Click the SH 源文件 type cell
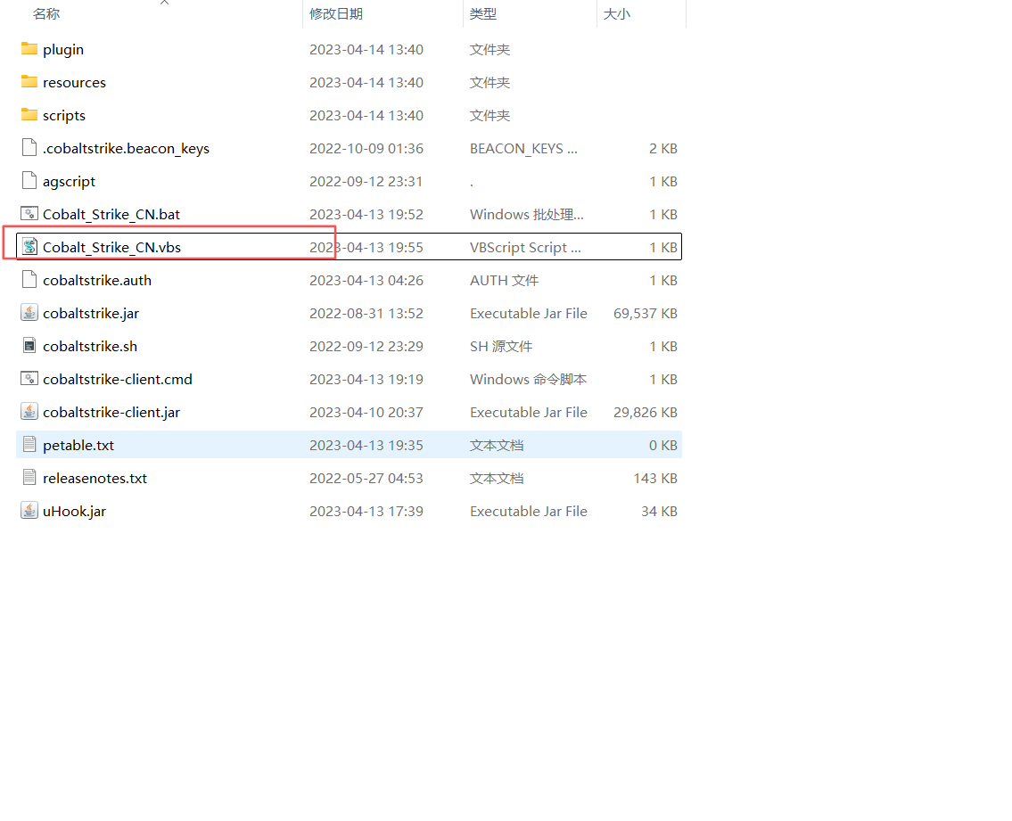This screenshot has width=1012, height=821. [501, 346]
